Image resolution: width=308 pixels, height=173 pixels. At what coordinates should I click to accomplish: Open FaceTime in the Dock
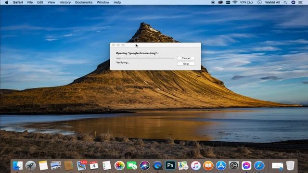(132, 165)
